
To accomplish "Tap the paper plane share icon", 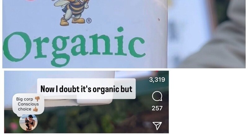I will click(x=157, y=126).
